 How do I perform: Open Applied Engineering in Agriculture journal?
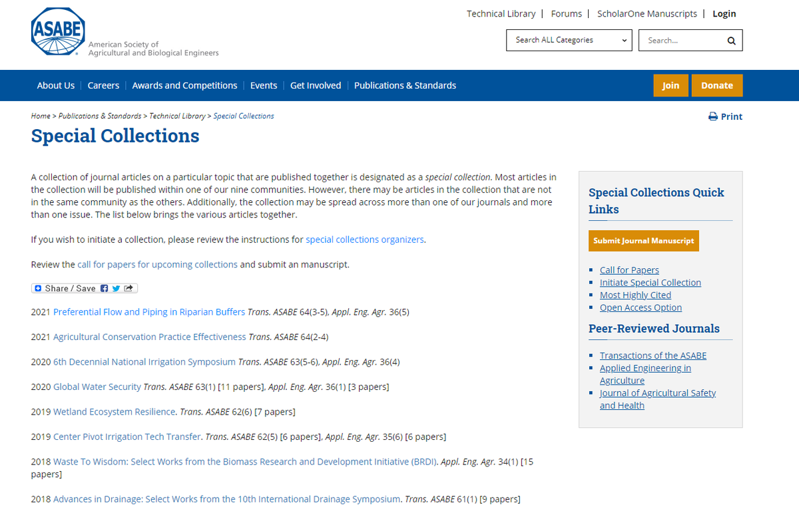click(645, 374)
